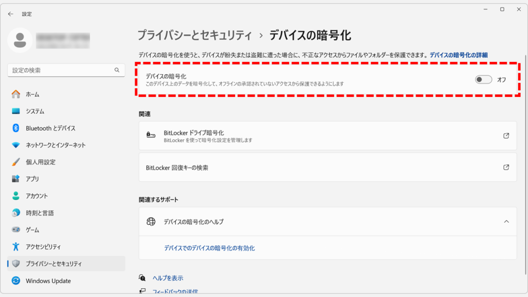This screenshot has width=528, height=297.
Task: Open デバイスでのデバイスの暗号化の有効化 link
Action: pos(209,248)
